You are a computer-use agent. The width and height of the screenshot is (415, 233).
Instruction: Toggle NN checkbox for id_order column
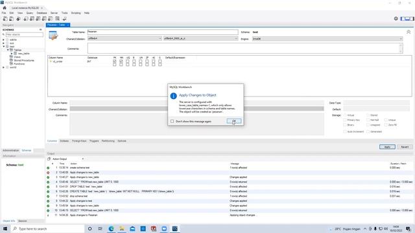tap(121, 61)
